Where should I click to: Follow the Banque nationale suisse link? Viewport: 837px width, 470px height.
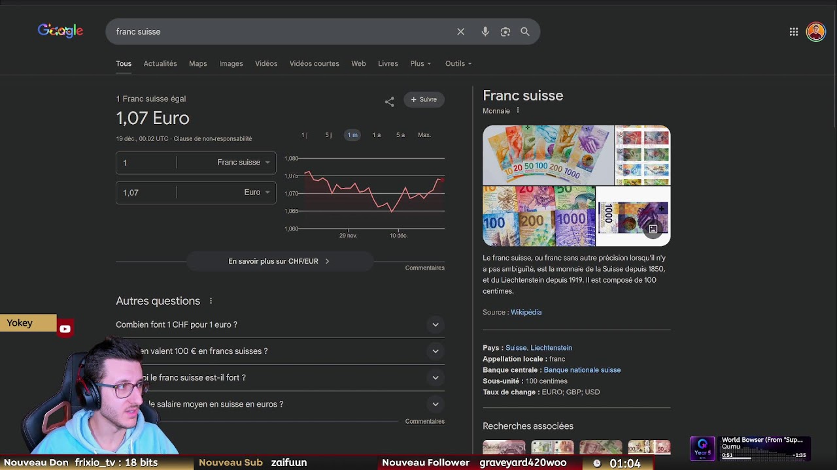[x=582, y=370]
